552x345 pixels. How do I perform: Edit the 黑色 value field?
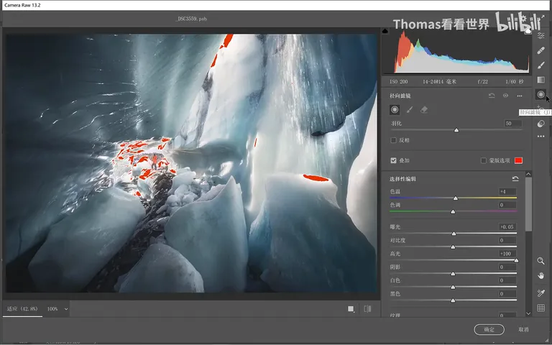click(507, 293)
